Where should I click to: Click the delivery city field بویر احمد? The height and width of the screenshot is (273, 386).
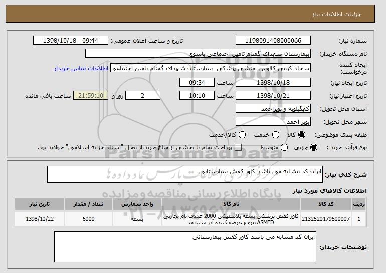(x=273, y=121)
